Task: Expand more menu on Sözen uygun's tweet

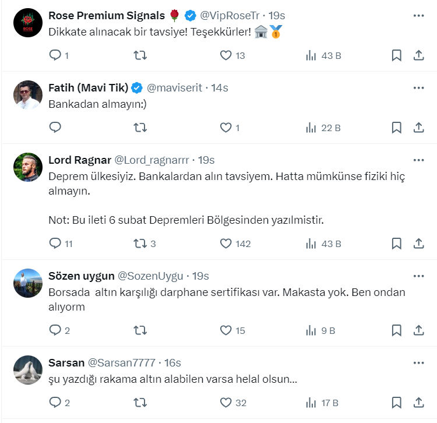Action: click(x=418, y=276)
